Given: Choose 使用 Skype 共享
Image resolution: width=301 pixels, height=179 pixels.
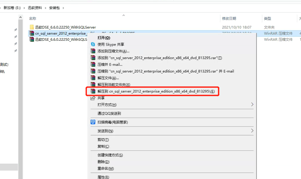Looking at the screenshot, I should coord(111,44).
